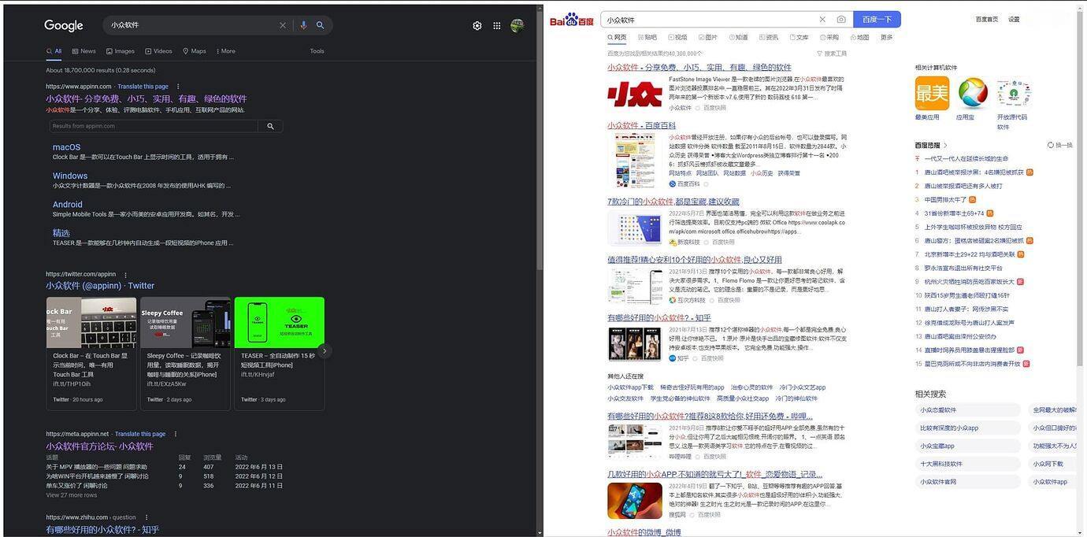Open Google search Tools
Screen dimensions: 1087x537
[317, 51]
